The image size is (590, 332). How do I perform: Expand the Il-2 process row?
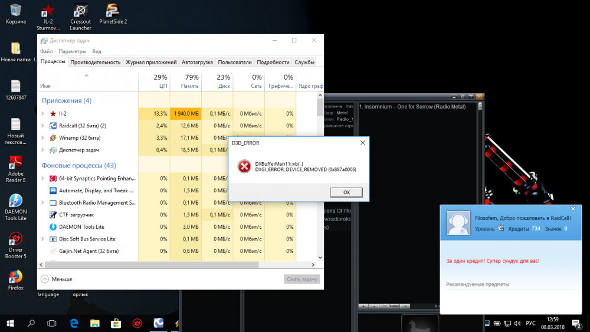click(x=42, y=114)
